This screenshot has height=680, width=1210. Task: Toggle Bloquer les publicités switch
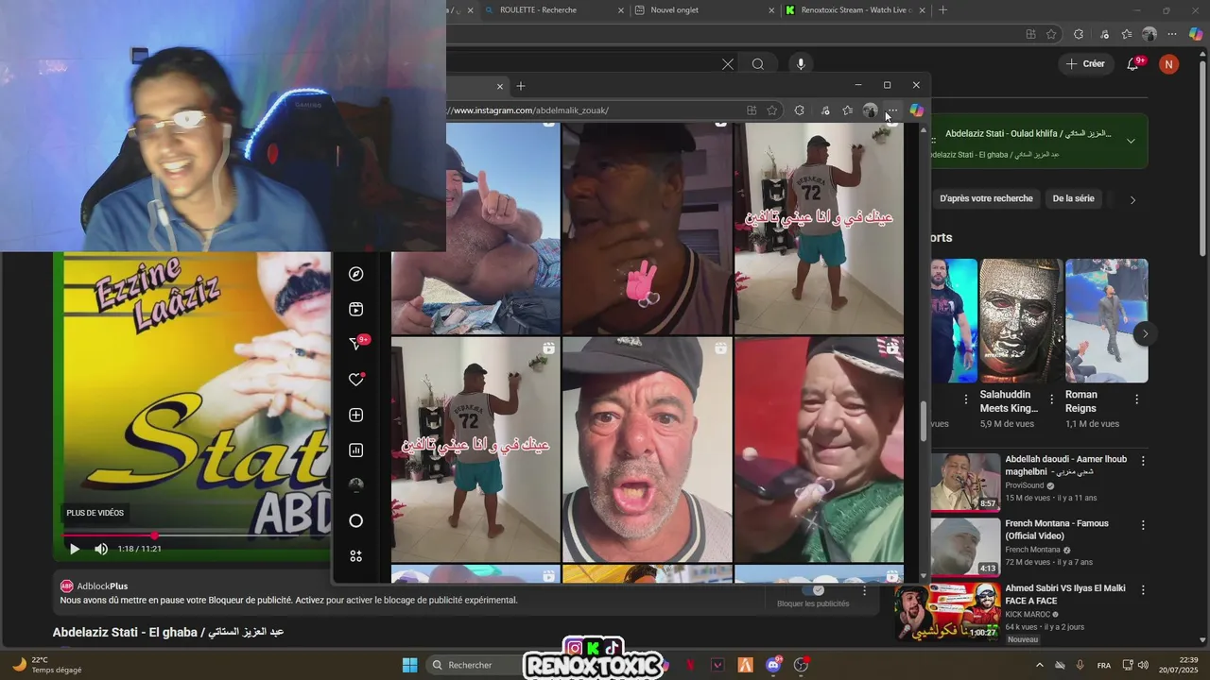point(813,590)
